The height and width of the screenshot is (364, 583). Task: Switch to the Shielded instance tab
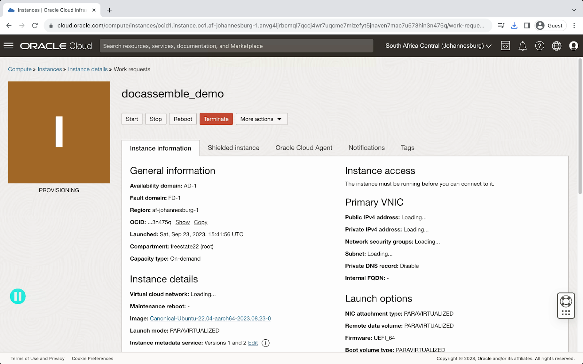(234, 148)
